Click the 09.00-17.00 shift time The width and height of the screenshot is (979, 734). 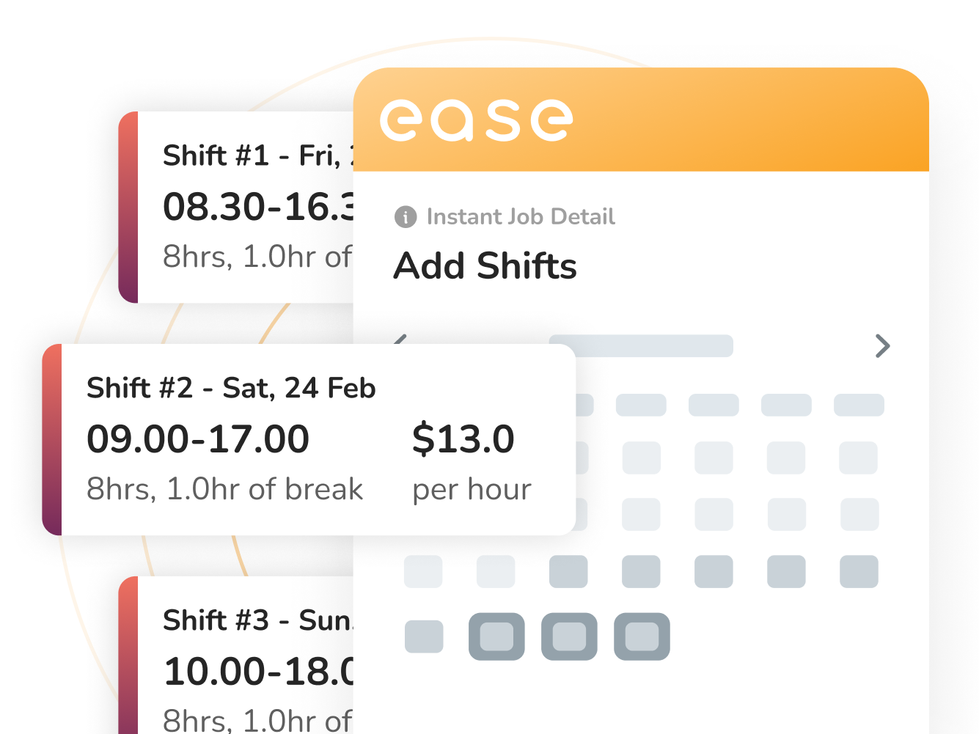click(198, 439)
